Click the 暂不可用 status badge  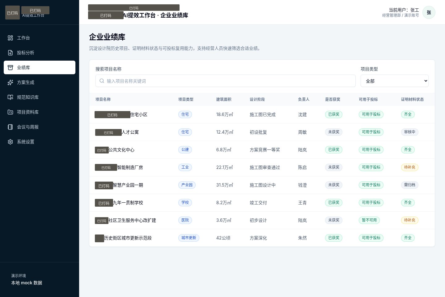point(369,220)
